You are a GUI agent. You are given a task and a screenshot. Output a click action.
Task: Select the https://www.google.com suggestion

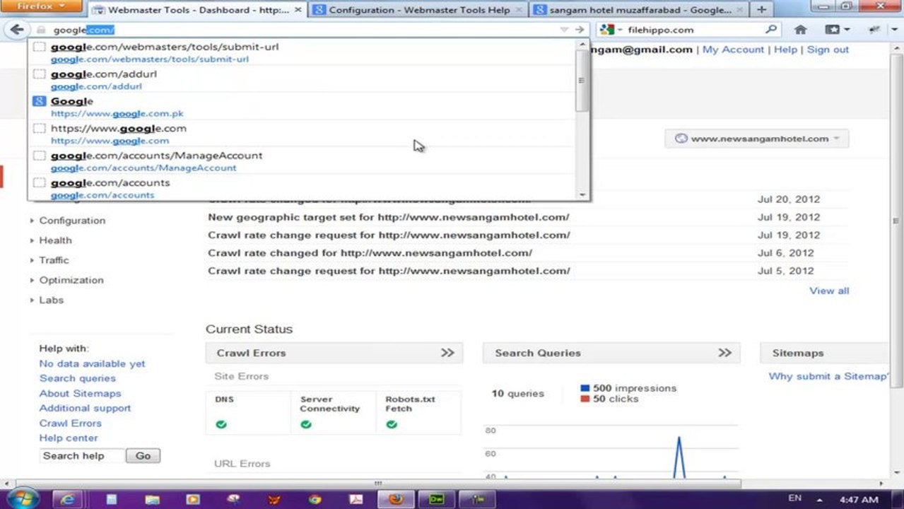click(303, 134)
